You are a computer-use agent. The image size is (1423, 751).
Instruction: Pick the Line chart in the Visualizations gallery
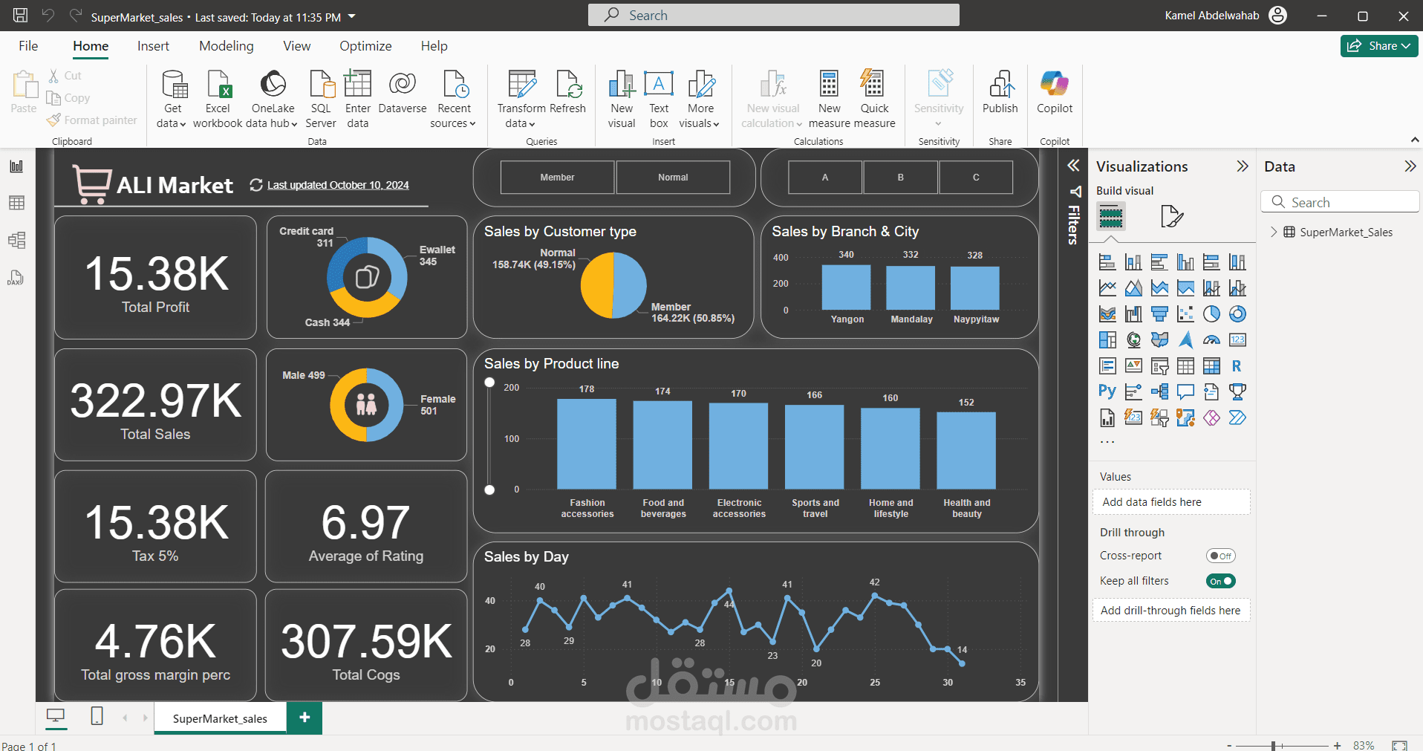(1107, 288)
